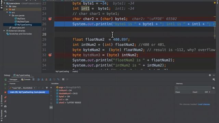Click MyTypeCasting in the editor breadcrumb

point(62,71)
